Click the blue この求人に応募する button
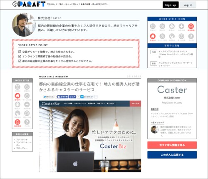The width and height of the screenshot is (208, 179). click(172, 155)
